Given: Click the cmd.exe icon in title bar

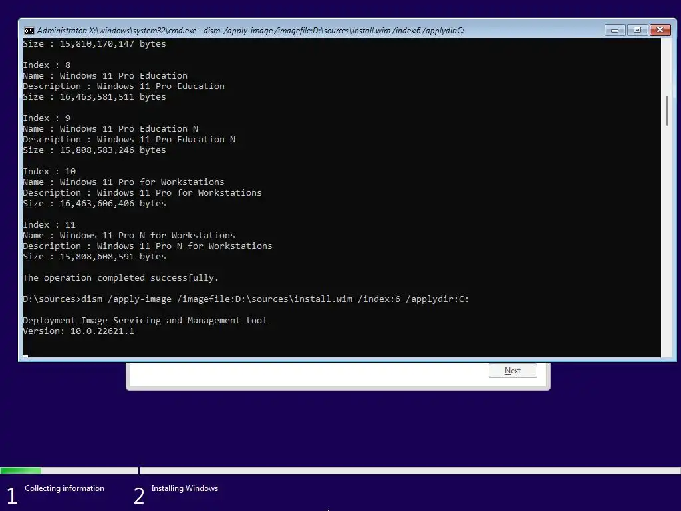Looking at the screenshot, I should point(29,31).
